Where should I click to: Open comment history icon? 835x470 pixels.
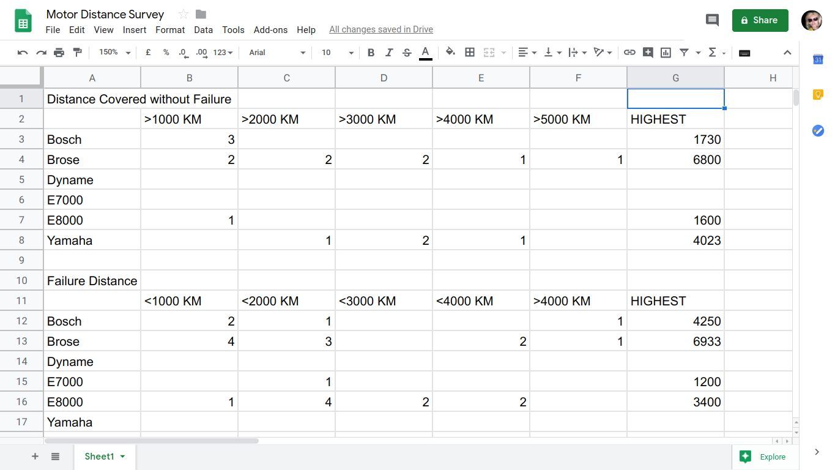tap(712, 20)
